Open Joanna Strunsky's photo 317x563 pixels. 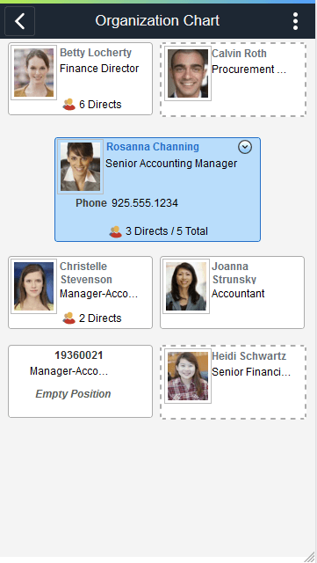(186, 286)
